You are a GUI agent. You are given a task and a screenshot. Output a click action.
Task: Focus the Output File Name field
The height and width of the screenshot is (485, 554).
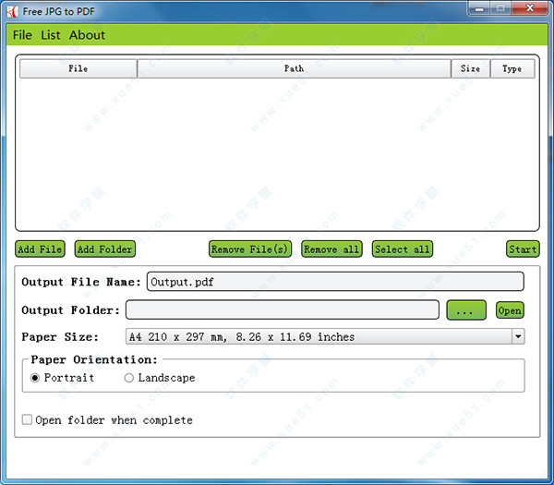(335, 282)
